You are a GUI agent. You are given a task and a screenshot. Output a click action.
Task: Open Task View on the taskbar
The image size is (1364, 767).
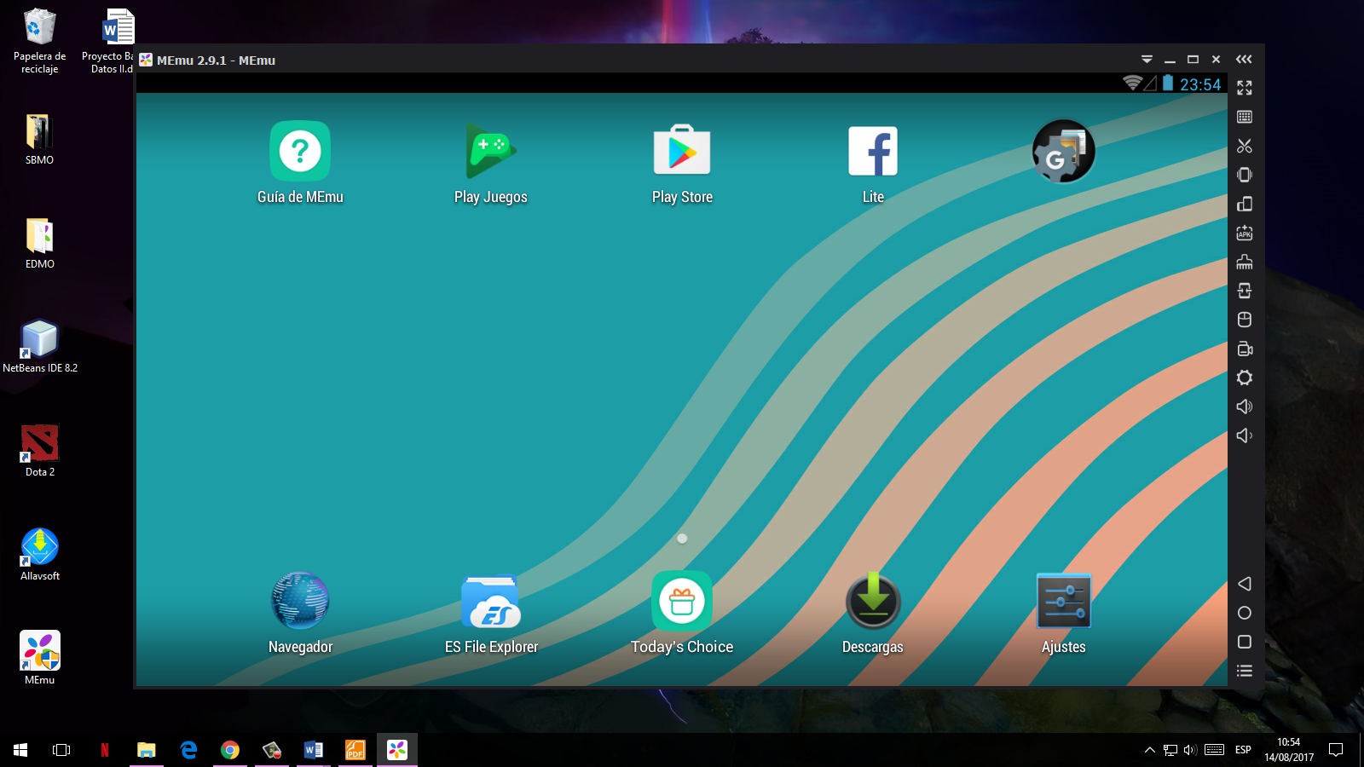61,750
